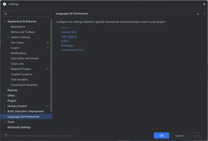Image resolution: width=208 pixels, height=141 pixels.
Task: Select Keymap in the settings tree
Action: [12, 90]
